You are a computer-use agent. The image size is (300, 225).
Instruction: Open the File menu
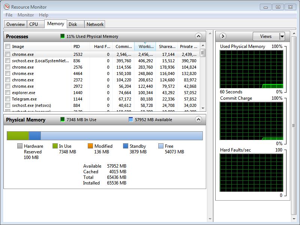9,15
